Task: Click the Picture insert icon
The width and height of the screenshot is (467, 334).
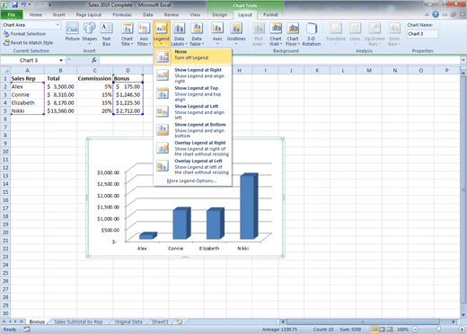Action: click(x=72, y=31)
